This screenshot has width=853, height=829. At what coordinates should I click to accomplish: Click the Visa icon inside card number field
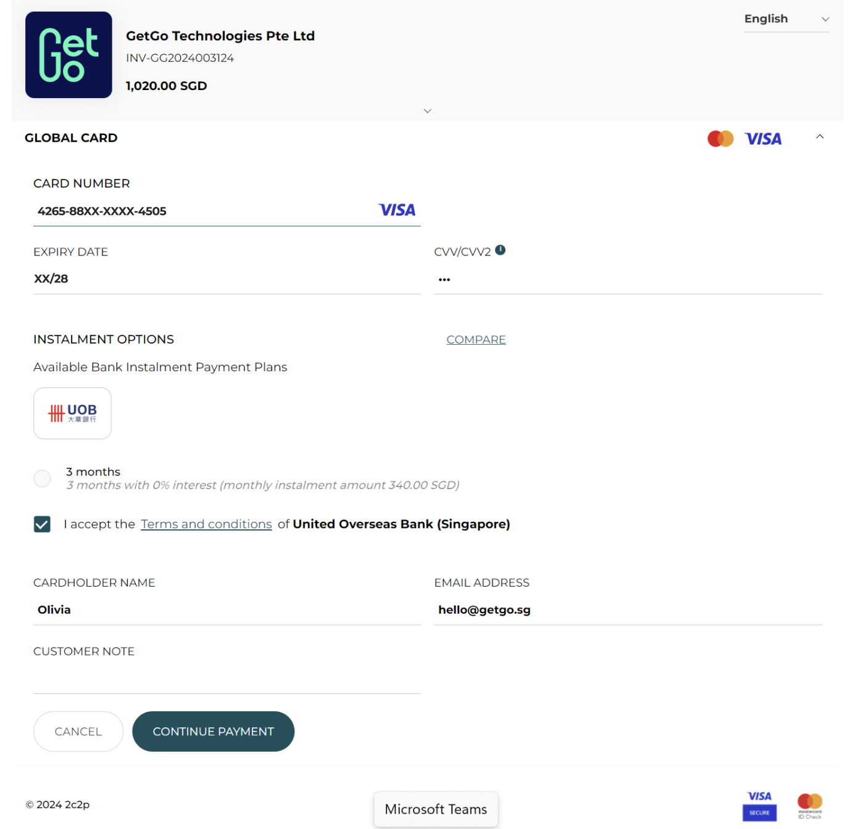coord(397,210)
